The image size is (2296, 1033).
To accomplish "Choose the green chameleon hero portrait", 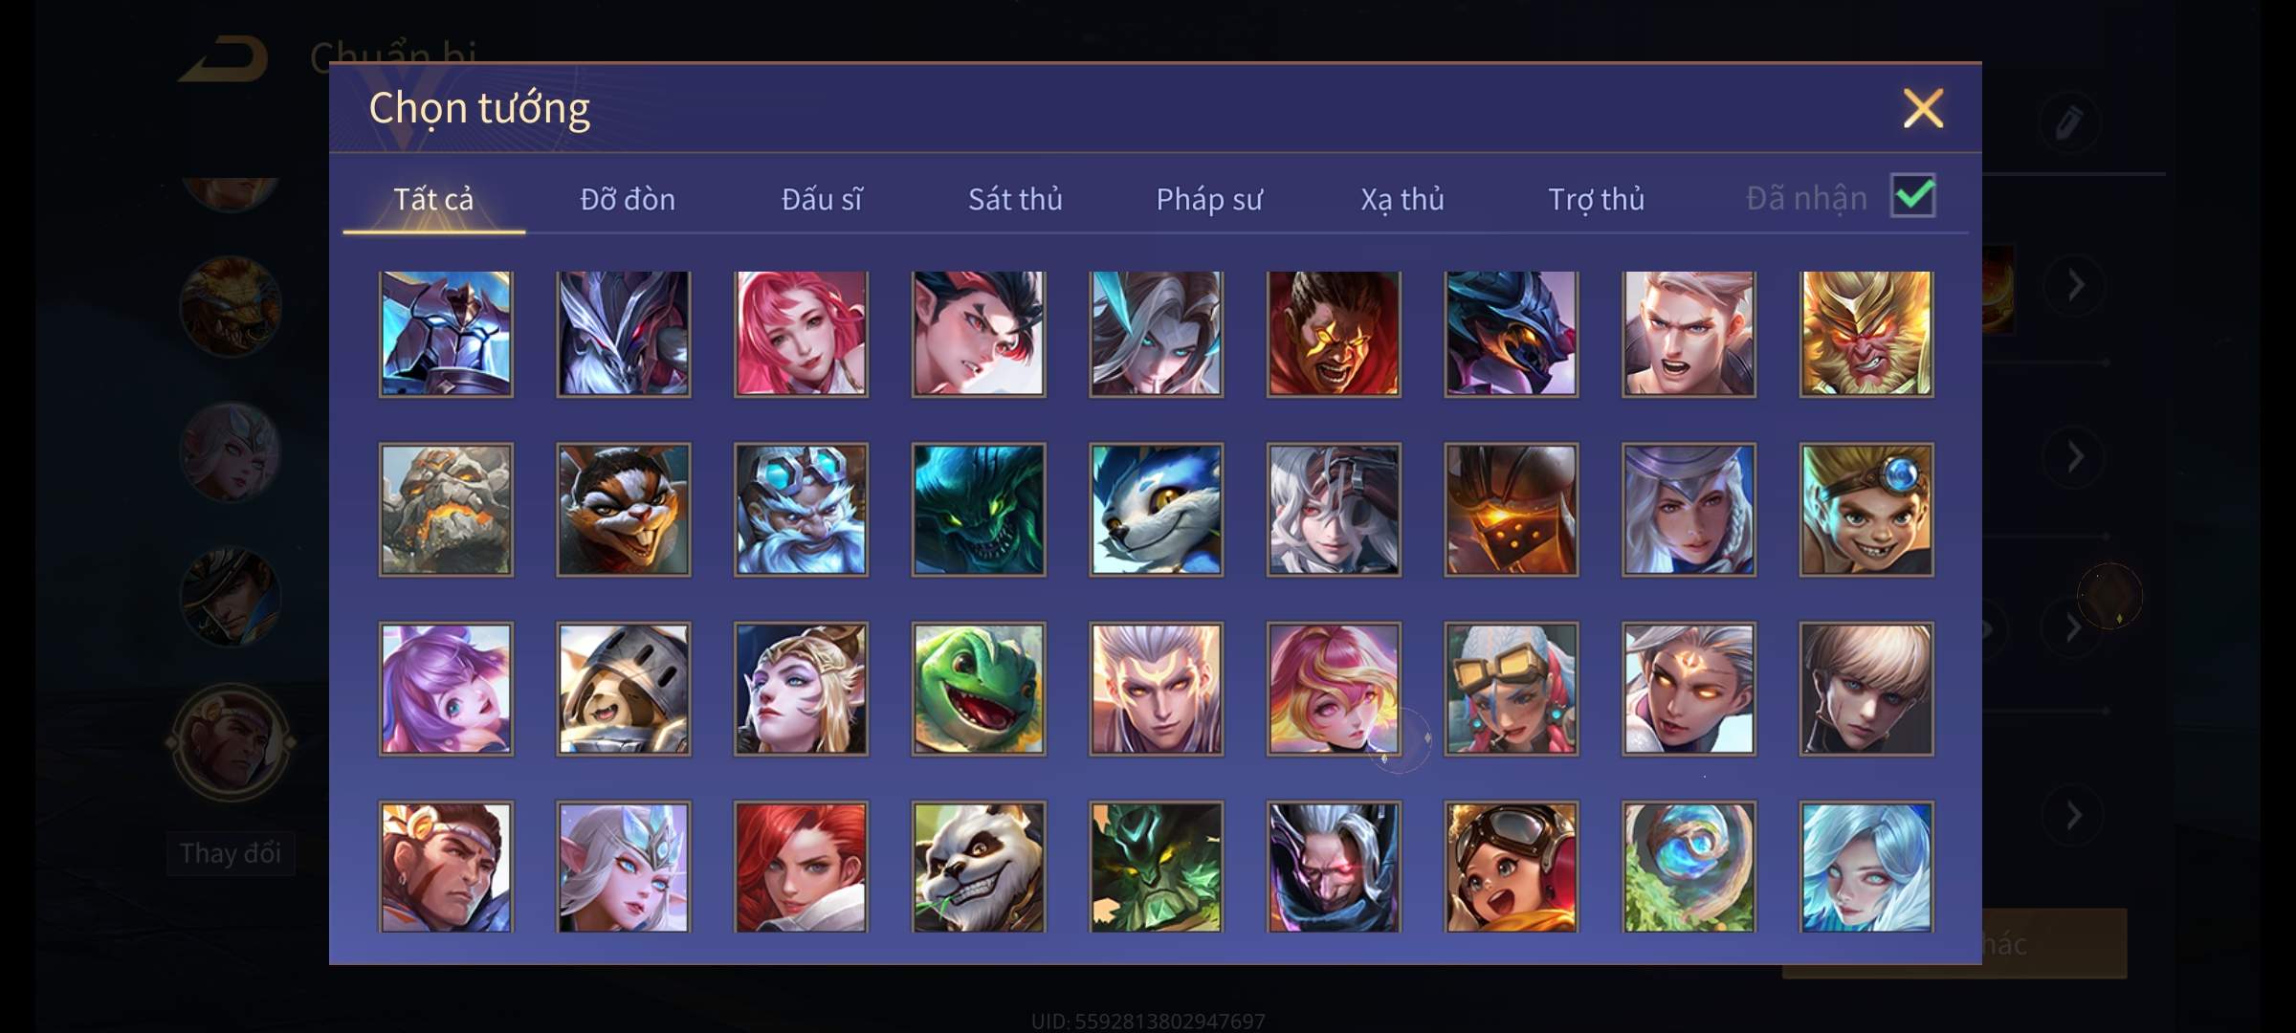I will coord(978,689).
